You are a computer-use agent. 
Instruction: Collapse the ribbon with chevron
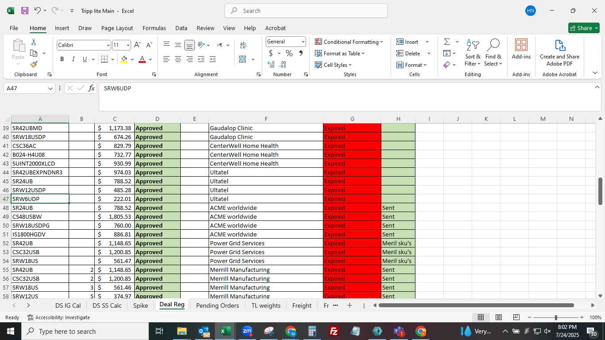(x=595, y=73)
